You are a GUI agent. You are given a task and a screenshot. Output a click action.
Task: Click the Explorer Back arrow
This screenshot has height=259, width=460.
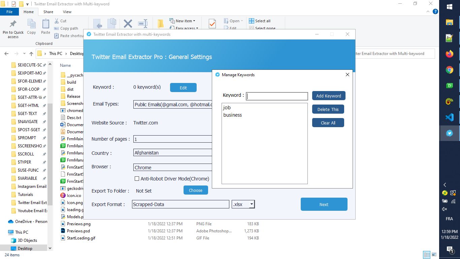[6, 54]
